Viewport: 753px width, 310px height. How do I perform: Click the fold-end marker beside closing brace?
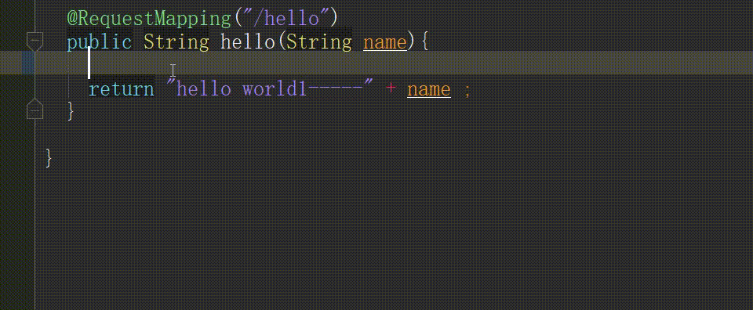click(35, 110)
